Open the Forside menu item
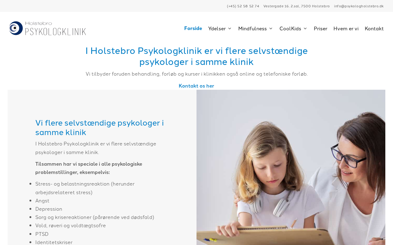 pos(193,28)
